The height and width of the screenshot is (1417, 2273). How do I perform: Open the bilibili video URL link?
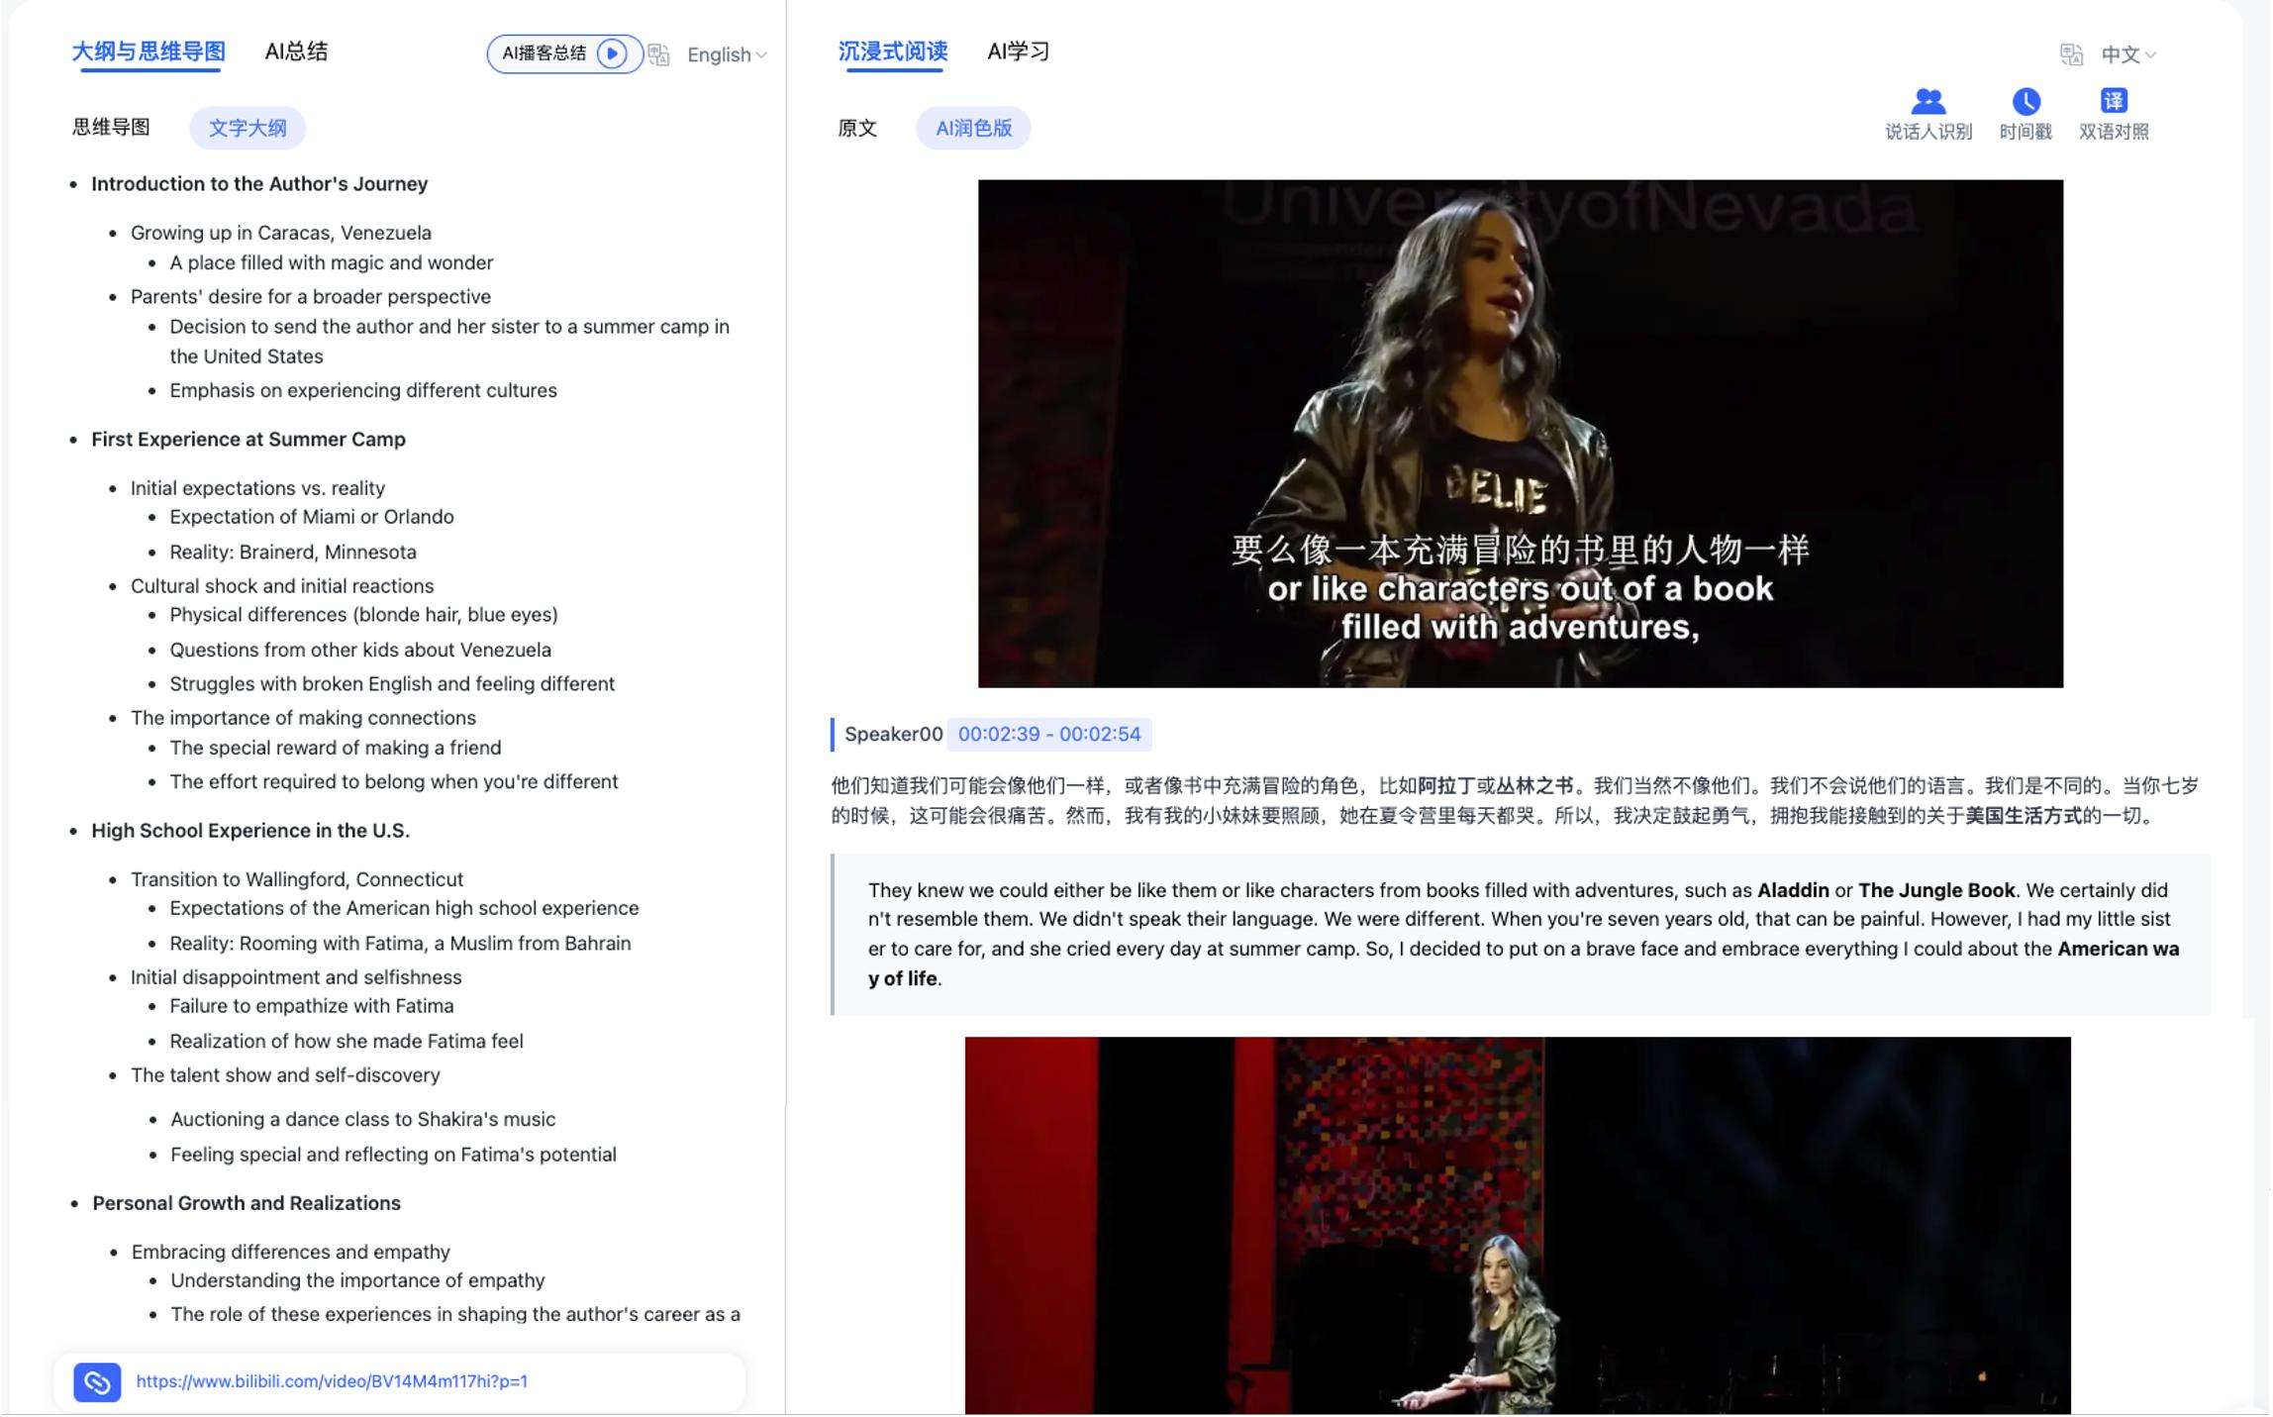click(x=332, y=1382)
